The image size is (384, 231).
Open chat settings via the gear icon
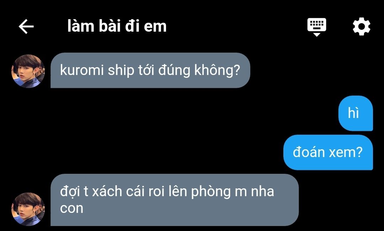[x=362, y=26]
